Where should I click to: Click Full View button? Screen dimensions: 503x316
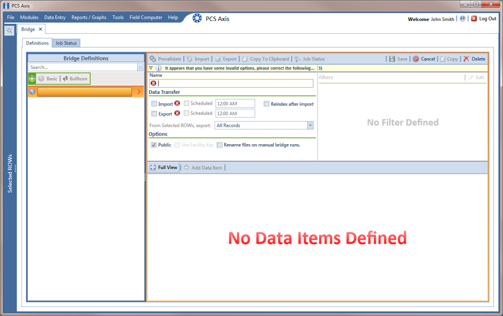click(x=164, y=167)
